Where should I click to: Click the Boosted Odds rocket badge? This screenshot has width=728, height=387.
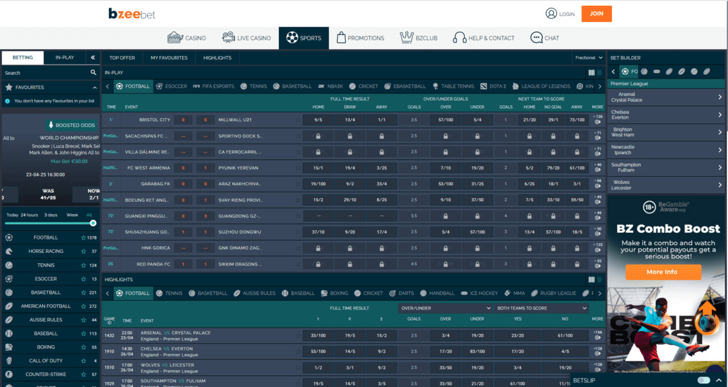pyautogui.click(x=72, y=125)
